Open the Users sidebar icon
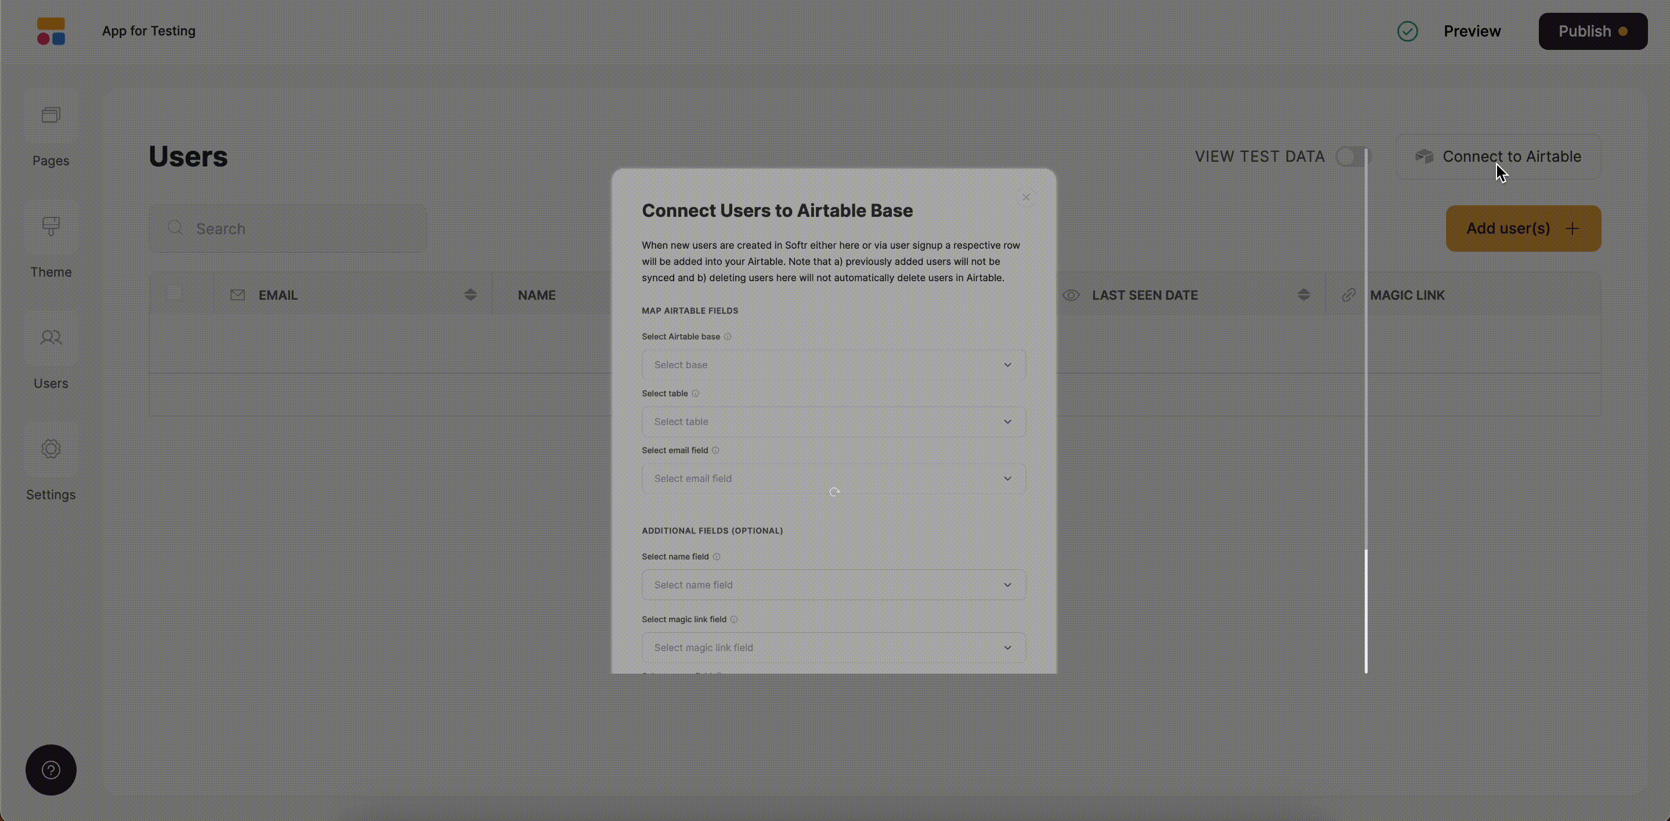The width and height of the screenshot is (1670, 821). coord(51,337)
